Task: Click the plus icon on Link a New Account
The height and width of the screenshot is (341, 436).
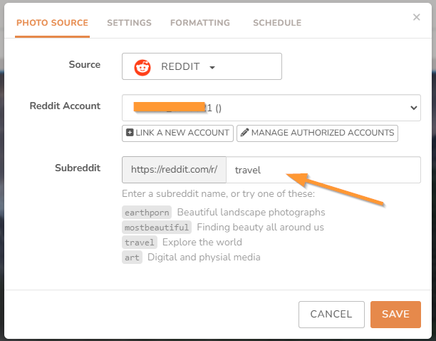Action: tap(130, 133)
